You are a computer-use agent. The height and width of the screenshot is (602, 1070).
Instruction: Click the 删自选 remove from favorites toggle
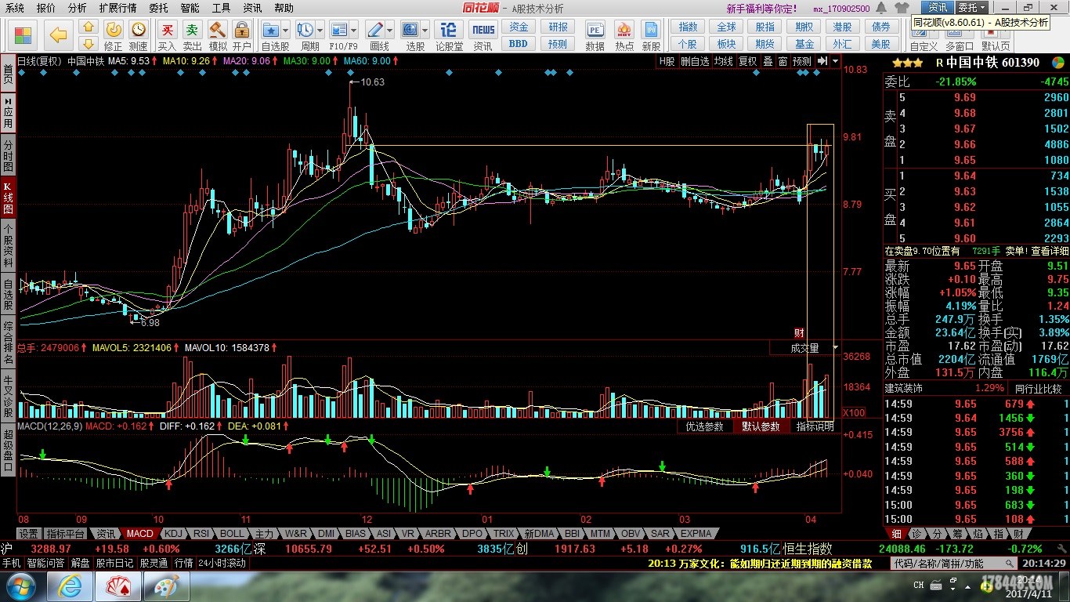695,61
